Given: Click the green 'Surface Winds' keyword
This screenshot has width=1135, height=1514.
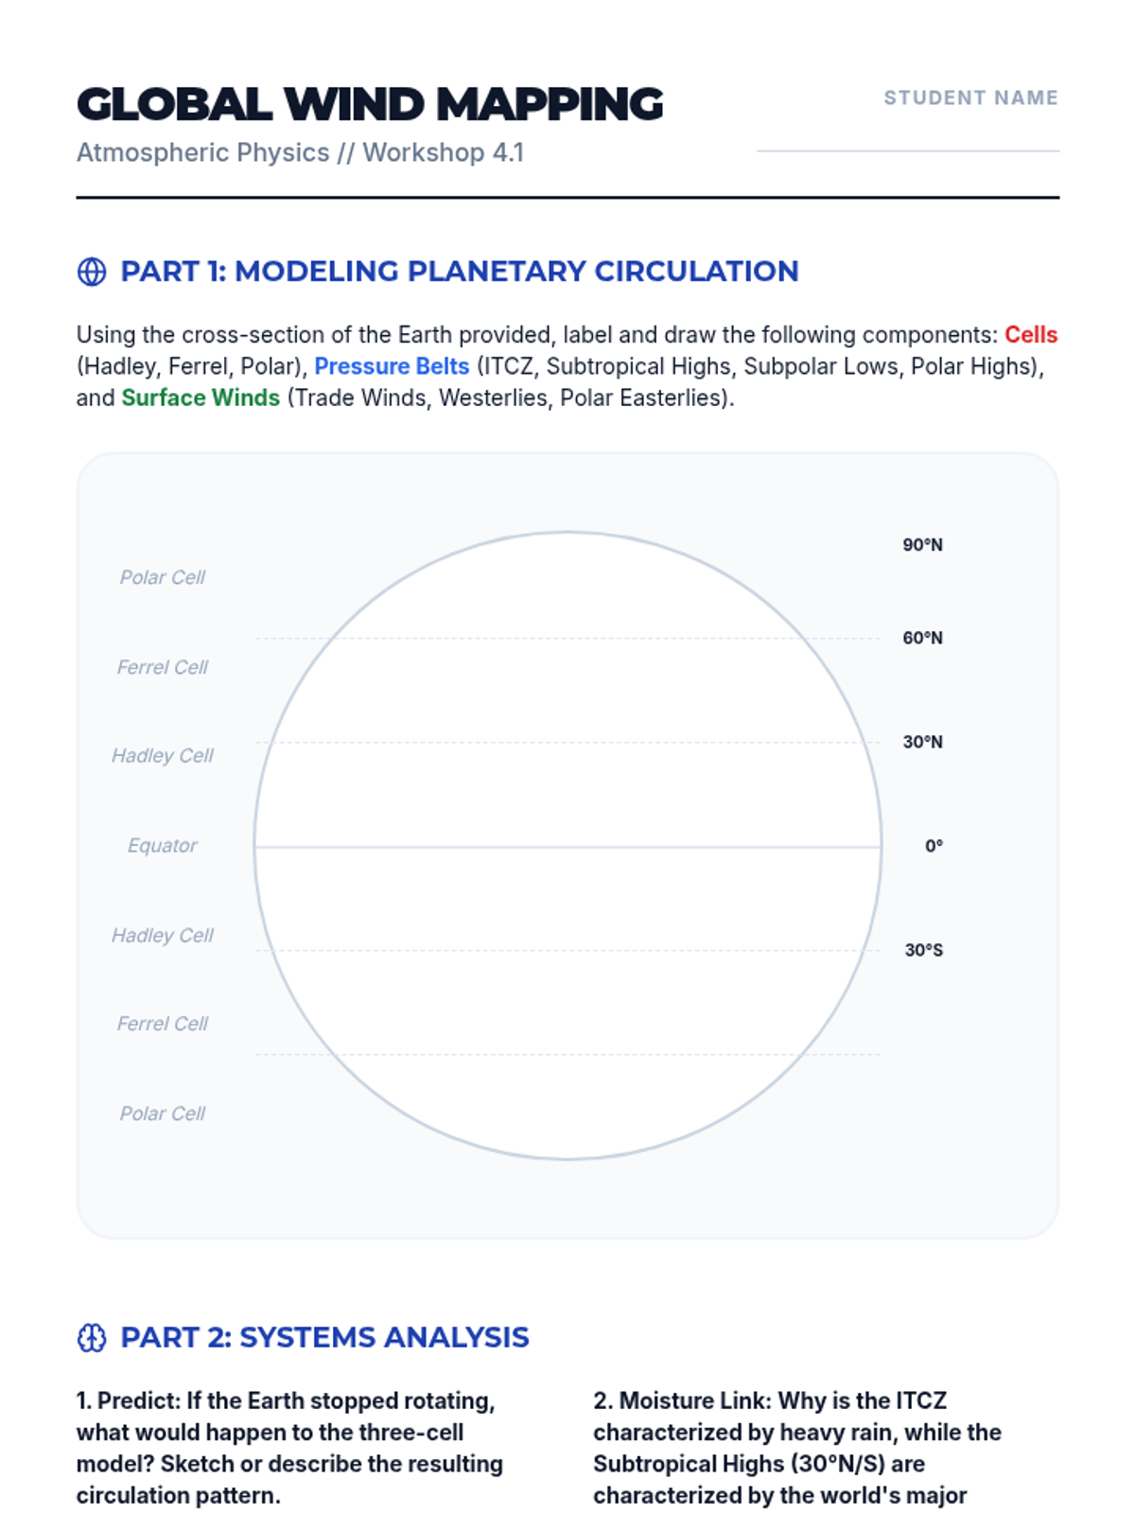Looking at the screenshot, I should 201,397.
